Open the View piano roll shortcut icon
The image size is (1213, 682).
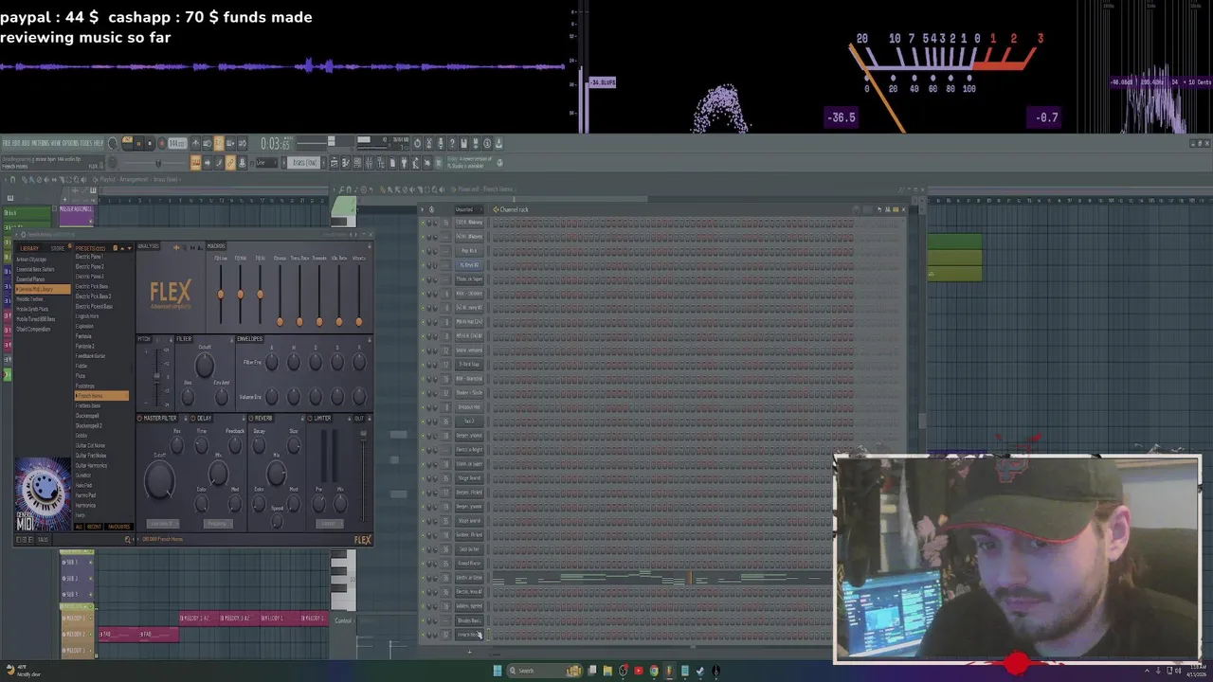pos(345,163)
